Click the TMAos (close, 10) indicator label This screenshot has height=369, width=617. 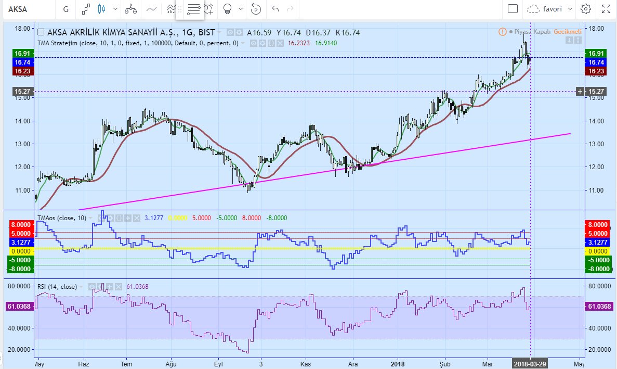(62, 218)
